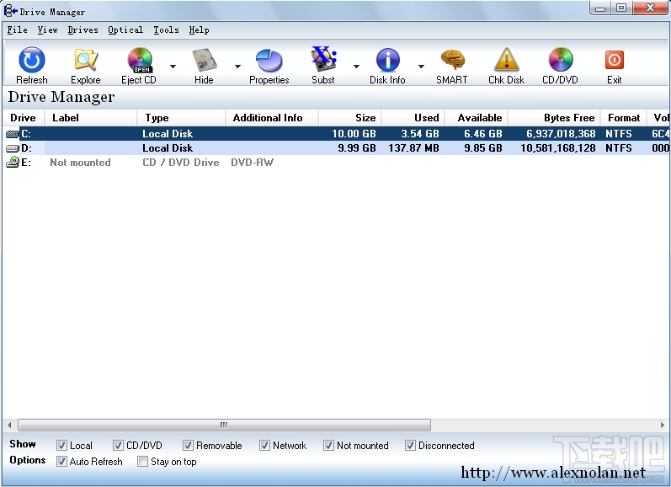The image size is (671, 487).
Task: Click the horizontal scrollbar thumb
Action: point(224,425)
